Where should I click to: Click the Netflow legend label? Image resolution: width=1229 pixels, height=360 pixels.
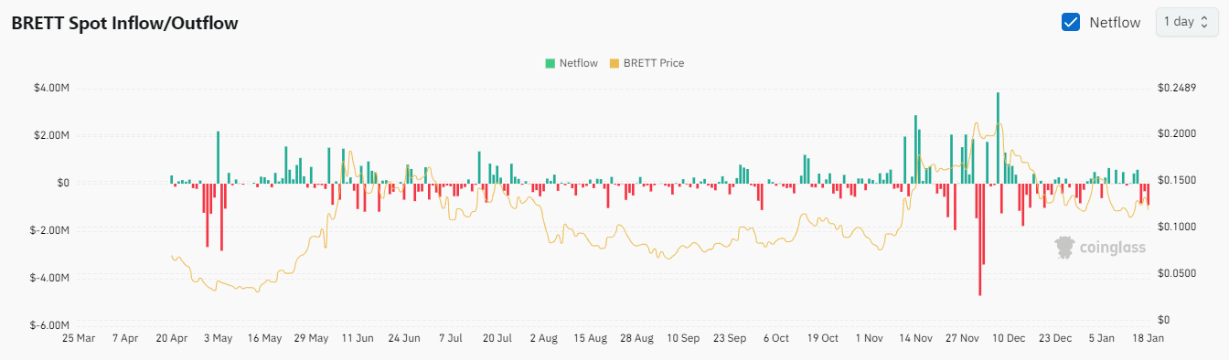click(x=578, y=63)
